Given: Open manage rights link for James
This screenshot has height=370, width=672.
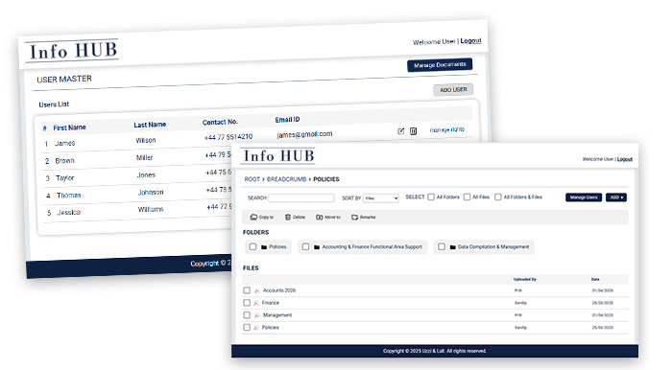Looking at the screenshot, I should (x=447, y=129).
